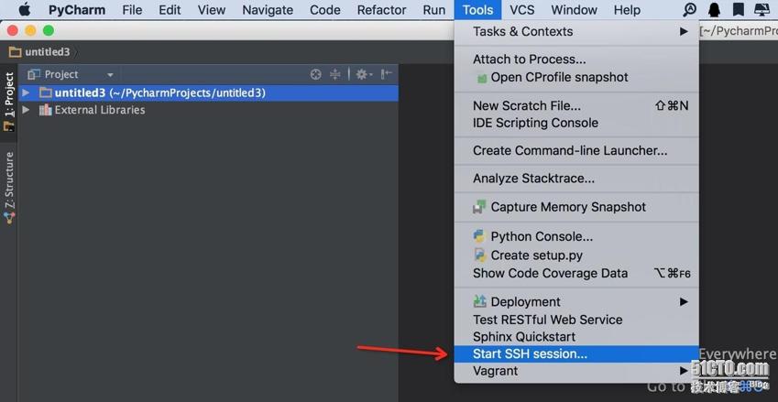Open the Help menu
The width and height of the screenshot is (778, 402).
coord(627,10)
